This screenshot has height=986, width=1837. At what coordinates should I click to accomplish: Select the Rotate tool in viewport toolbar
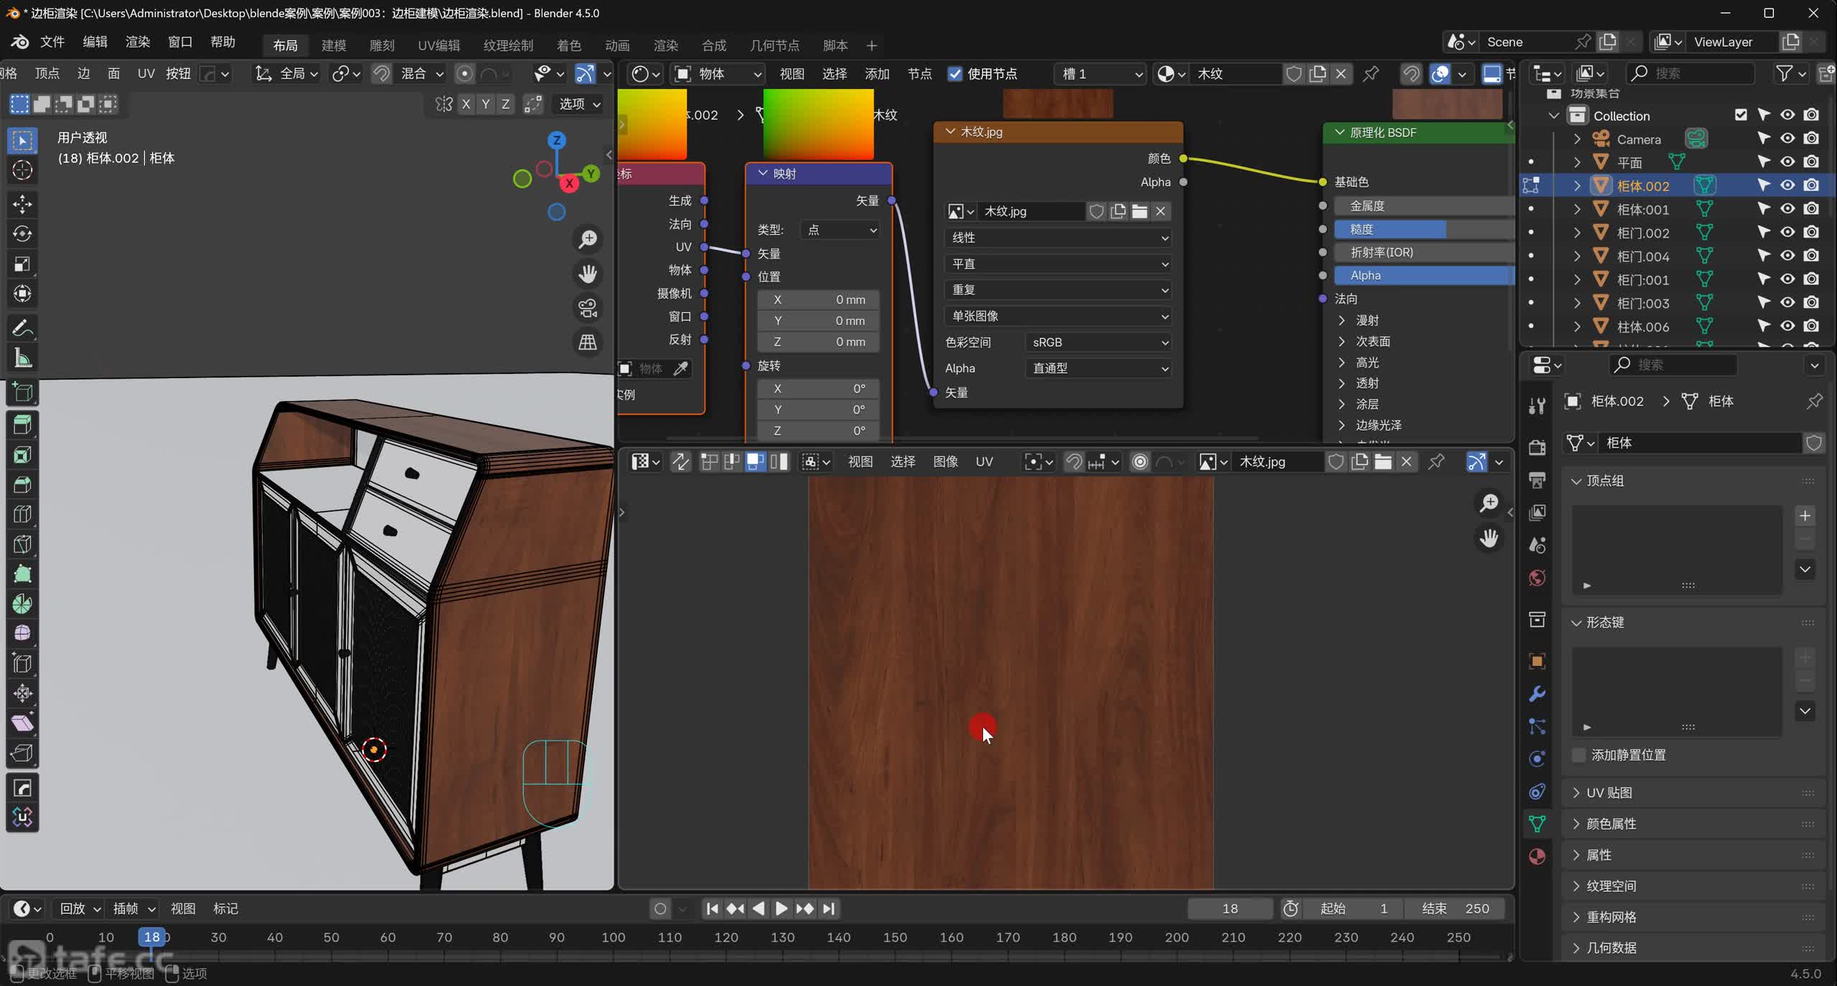[x=22, y=234]
